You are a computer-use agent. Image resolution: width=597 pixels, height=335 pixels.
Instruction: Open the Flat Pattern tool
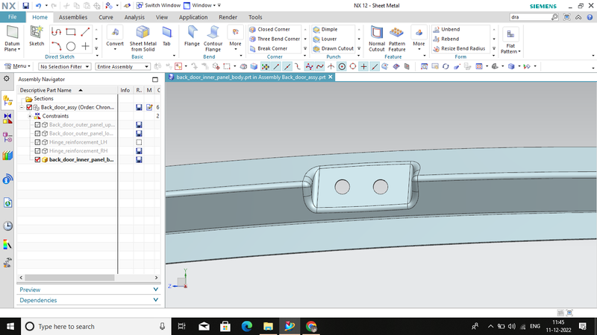[510, 41]
